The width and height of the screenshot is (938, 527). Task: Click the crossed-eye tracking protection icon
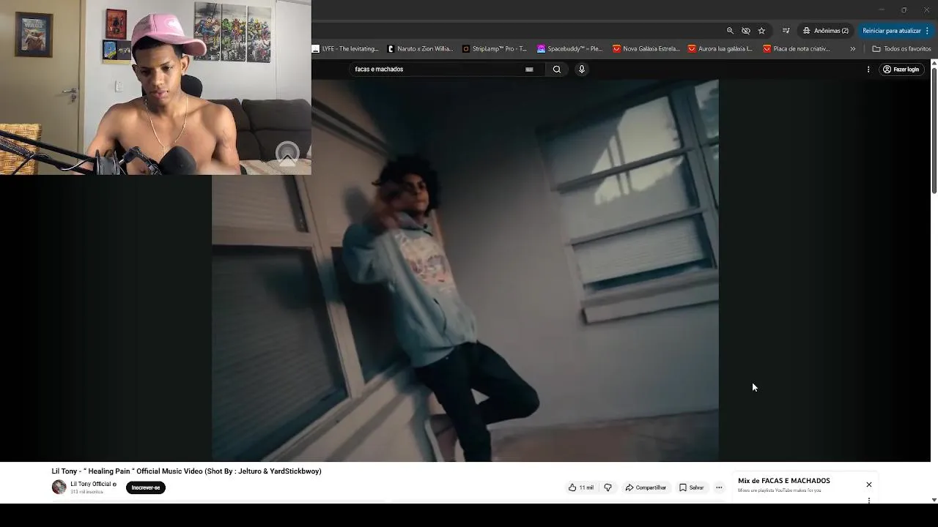(746, 31)
